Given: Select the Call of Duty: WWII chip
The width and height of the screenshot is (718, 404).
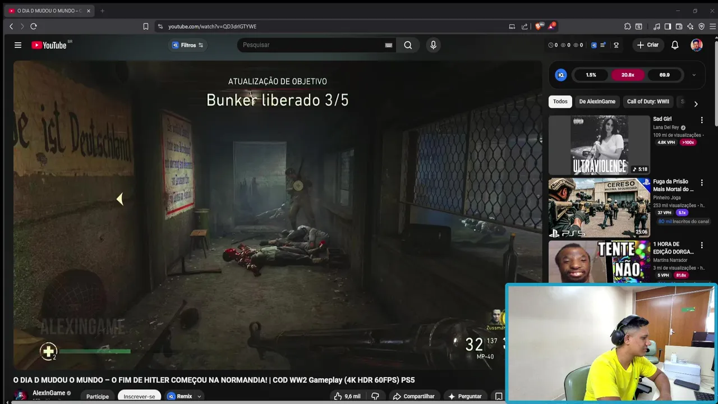Looking at the screenshot, I should pyautogui.click(x=648, y=102).
